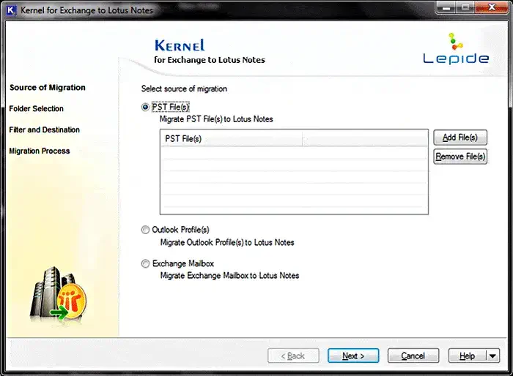513x376 pixels.
Task: Click the empty second column header in list
Action: 365,138
